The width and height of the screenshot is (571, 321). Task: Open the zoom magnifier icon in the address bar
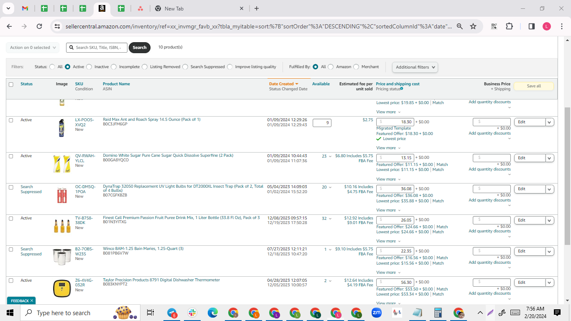tap(459, 26)
